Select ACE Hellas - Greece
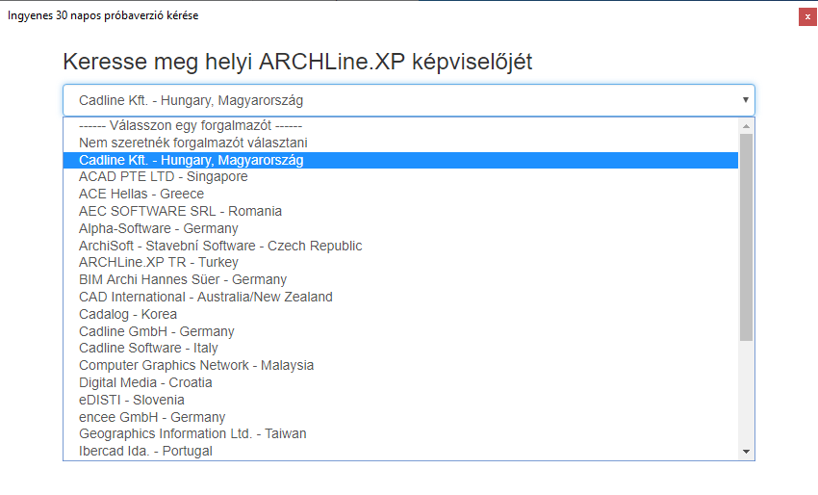818x495 pixels. click(400, 195)
